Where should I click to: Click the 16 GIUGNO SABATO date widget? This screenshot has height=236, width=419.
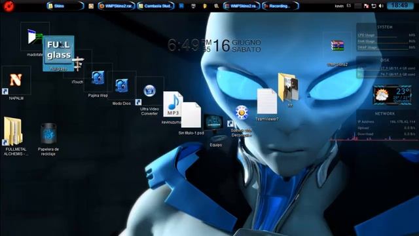point(236,45)
